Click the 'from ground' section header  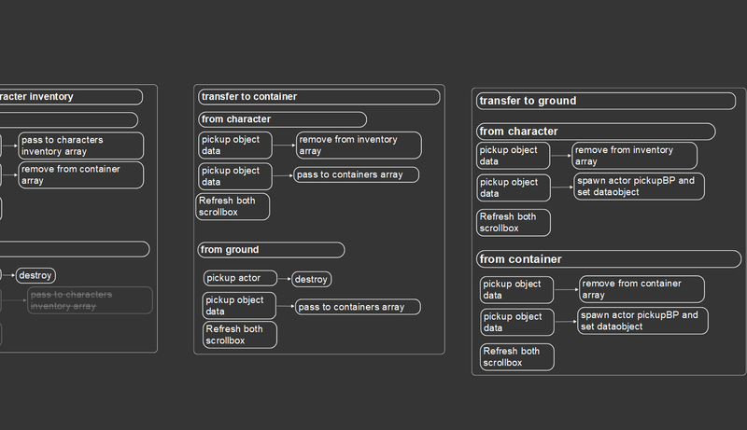coord(271,250)
